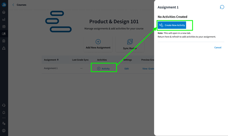Screen dimensions: 228x136
Task: Edit settings for Assignment 1
Action: (x=127, y=69)
